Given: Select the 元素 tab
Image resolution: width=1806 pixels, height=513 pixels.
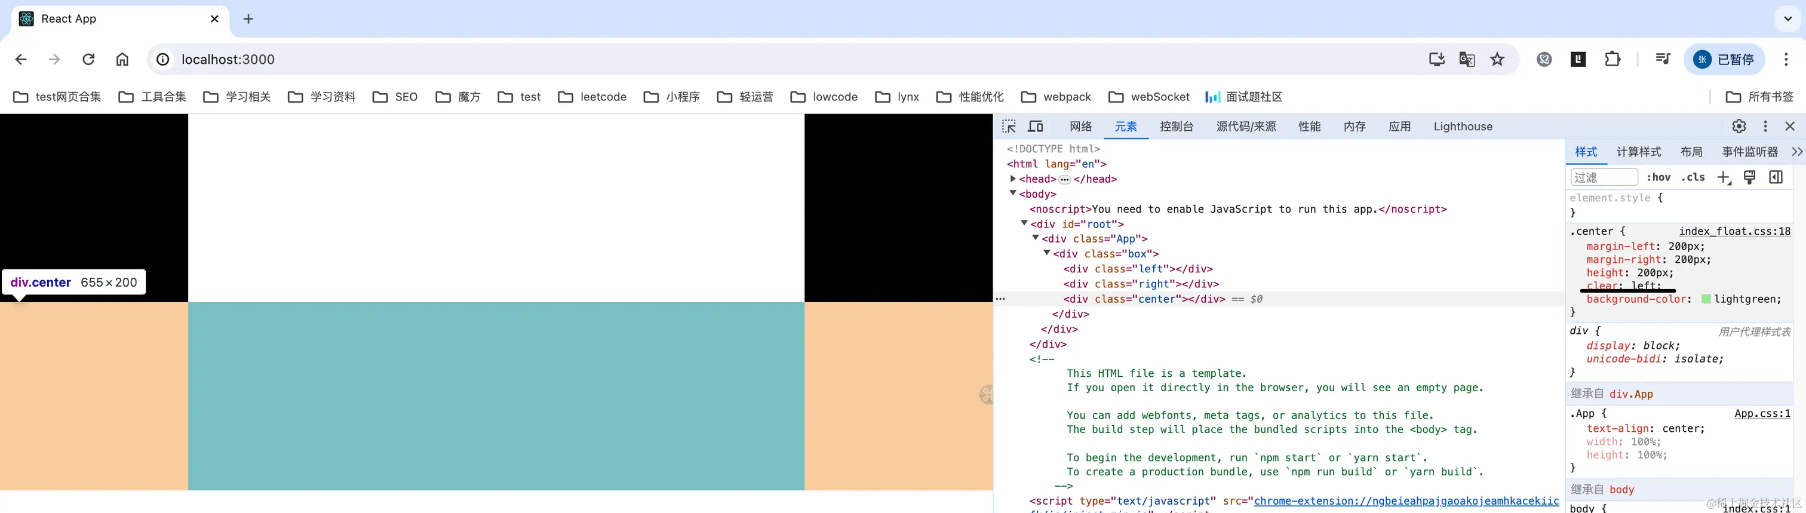Looking at the screenshot, I should (1126, 127).
